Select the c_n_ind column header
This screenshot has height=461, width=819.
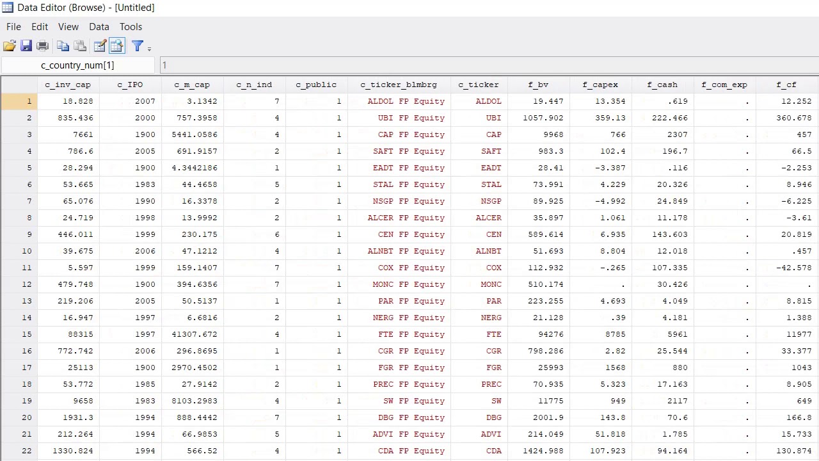point(254,85)
